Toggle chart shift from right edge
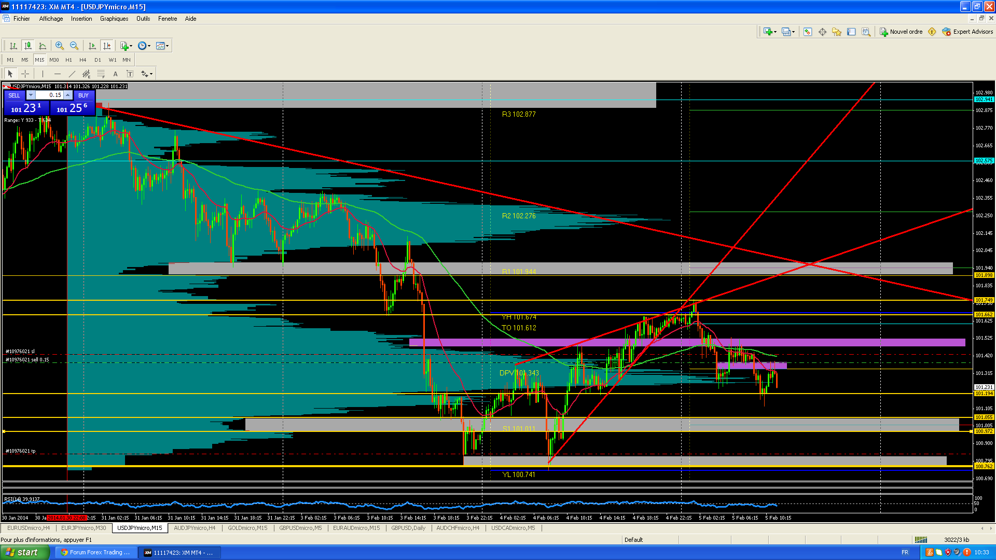Viewport: 996px width, 560px height. (107, 46)
